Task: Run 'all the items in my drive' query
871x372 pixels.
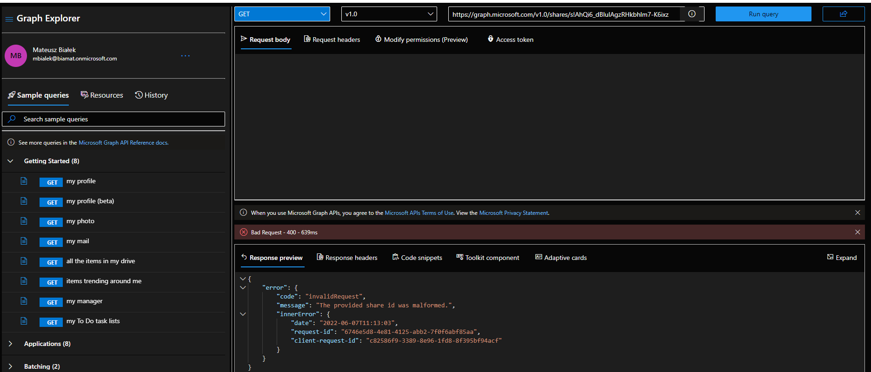Action: pyautogui.click(x=101, y=261)
